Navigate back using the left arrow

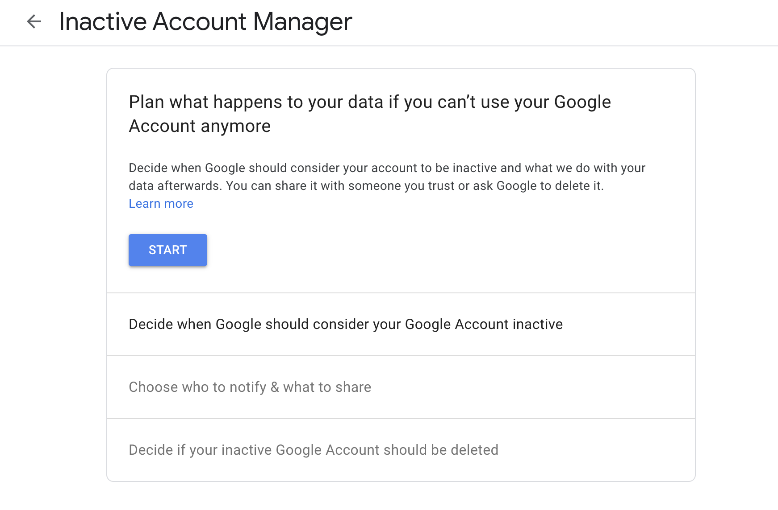coord(34,21)
